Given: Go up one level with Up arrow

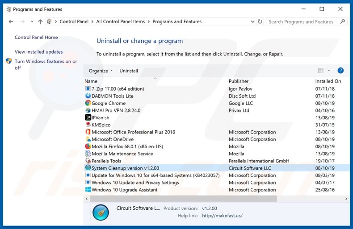Looking at the screenshot, I should 40,21.
